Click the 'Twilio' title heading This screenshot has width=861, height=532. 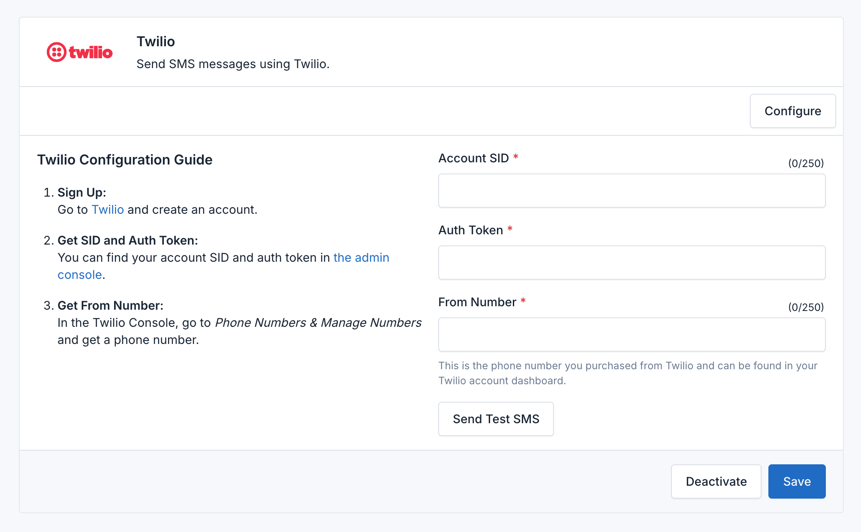[x=156, y=42]
